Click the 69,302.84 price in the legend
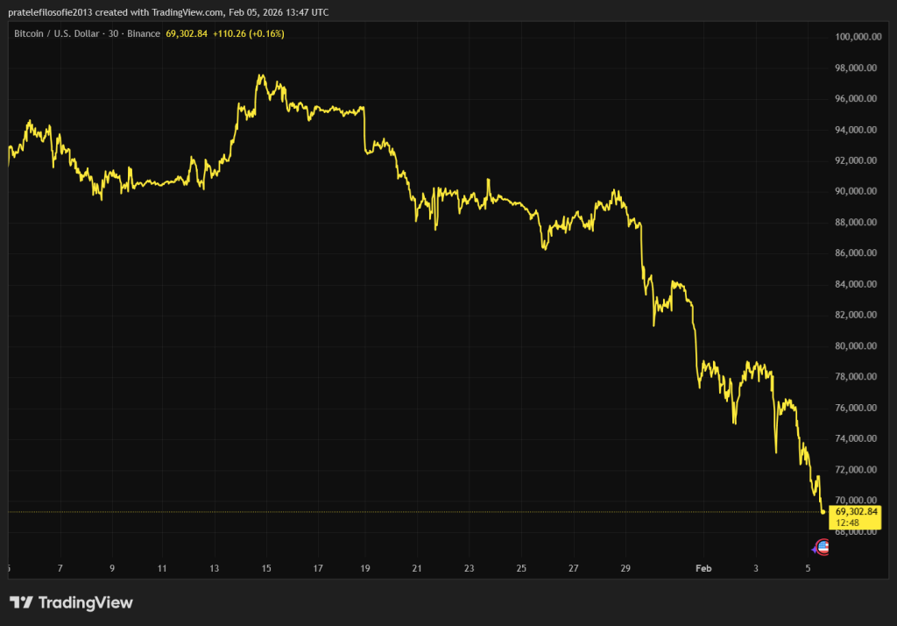The width and height of the screenshot is (897, 626). pos(186,33)
